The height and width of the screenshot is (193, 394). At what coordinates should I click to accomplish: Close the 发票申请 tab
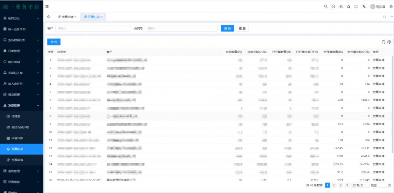[75, 17]
